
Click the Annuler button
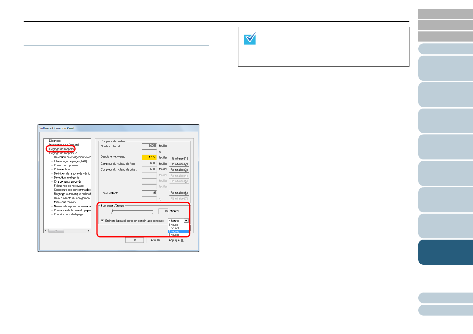(x=155, y=240)
